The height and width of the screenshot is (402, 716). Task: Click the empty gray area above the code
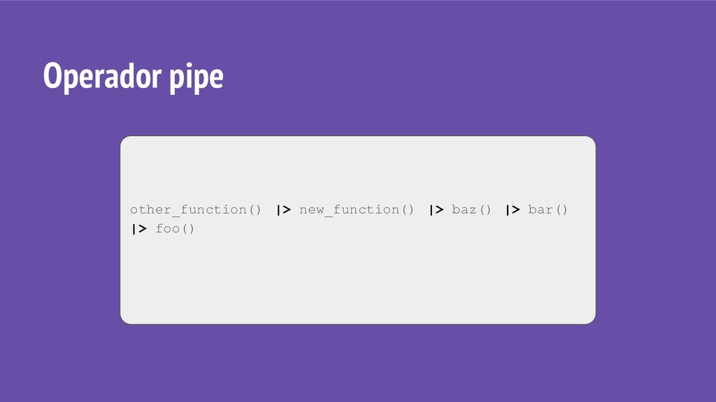[357, 169]
